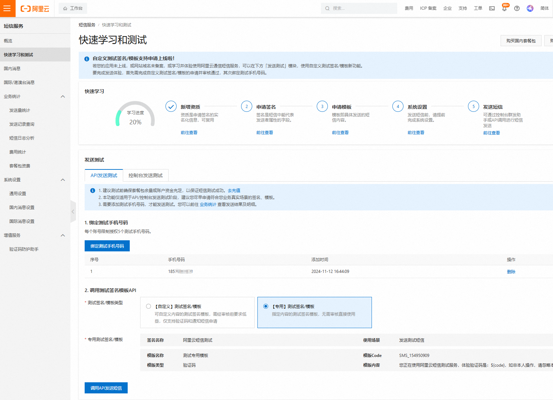Image resolution: width=553 pixels, height=400 pixels.
Task: Select the 快速学习和测试 sidebar item
Action: pyautogui.click(x=35, y=55)
